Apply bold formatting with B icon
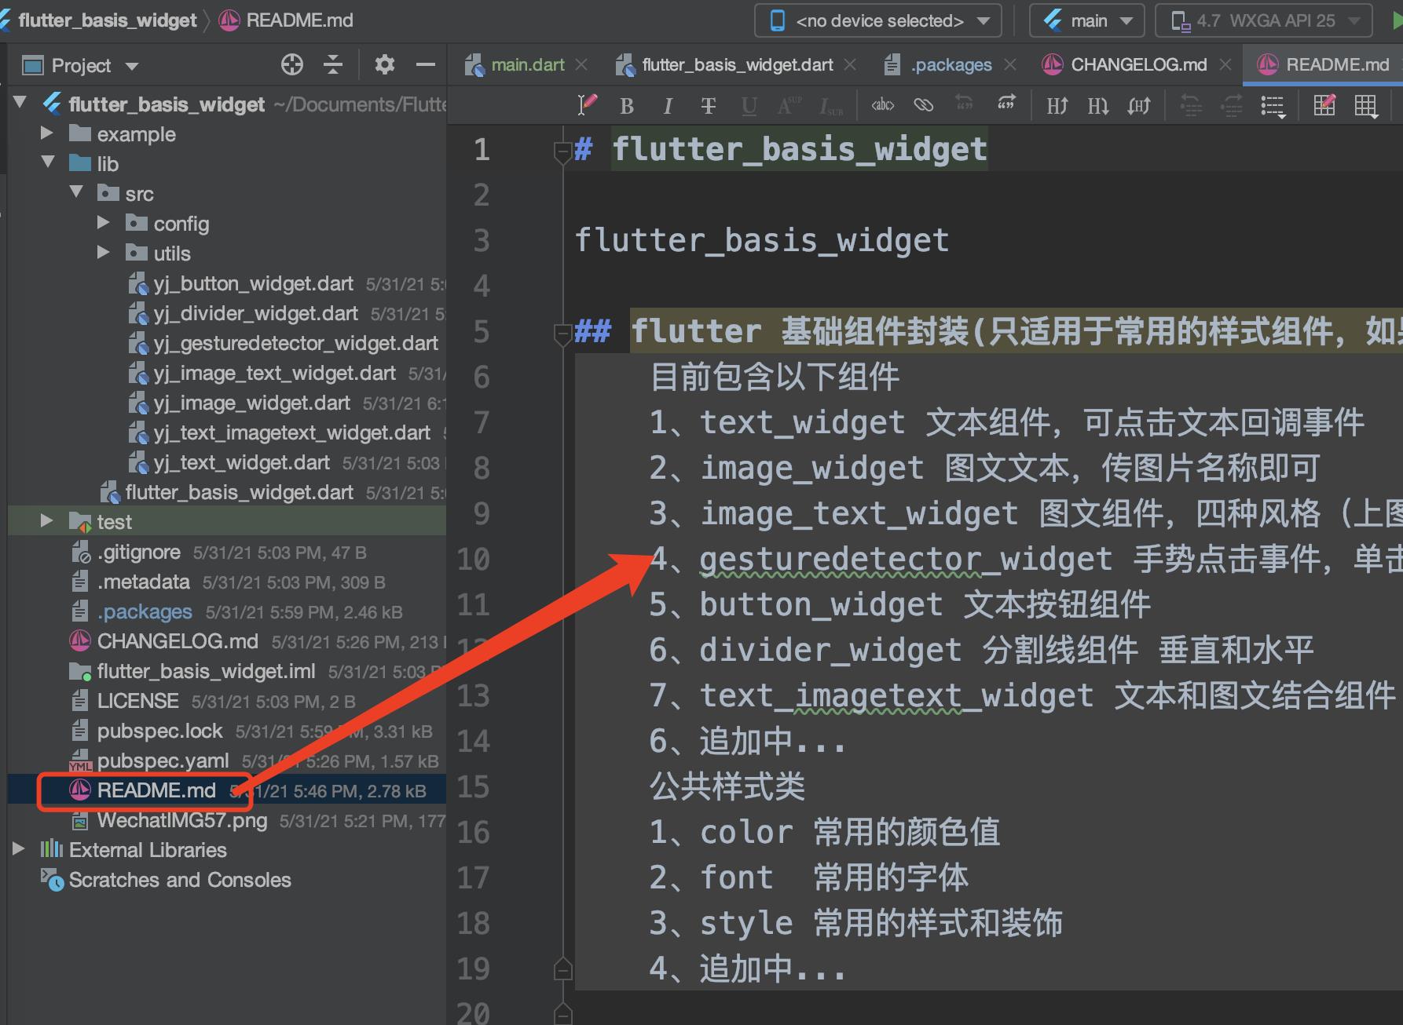Viewport: 1403px width, 1025px height. point(627,105)
